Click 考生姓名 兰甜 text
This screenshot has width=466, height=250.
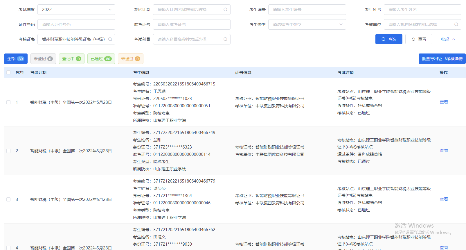[x=157, y=140]
